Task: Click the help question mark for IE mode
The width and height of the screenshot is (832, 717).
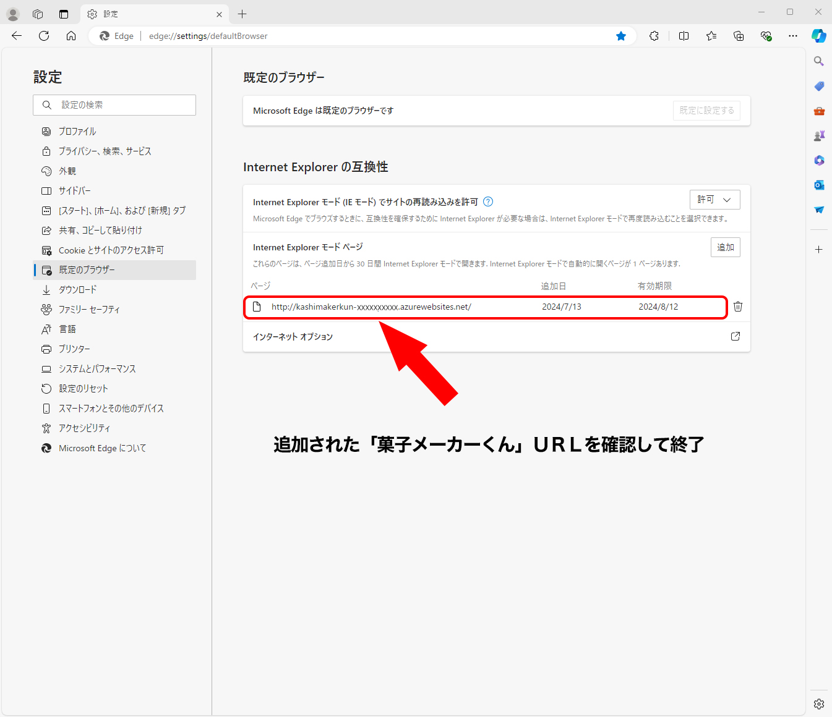Action: 488,202
